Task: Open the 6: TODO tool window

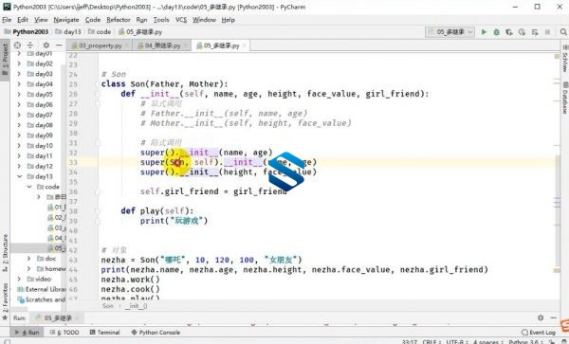Action: pos(64,332)
